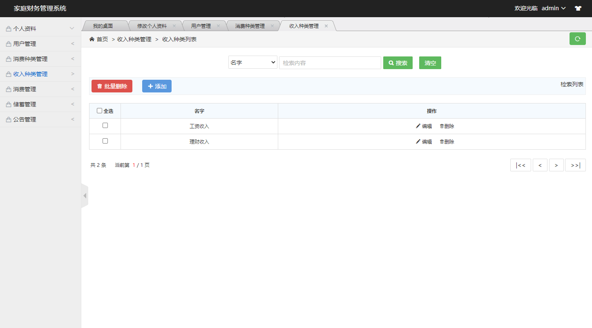Click inside the 检索内容 input field

pyautogui.click(x=330, y=63)
